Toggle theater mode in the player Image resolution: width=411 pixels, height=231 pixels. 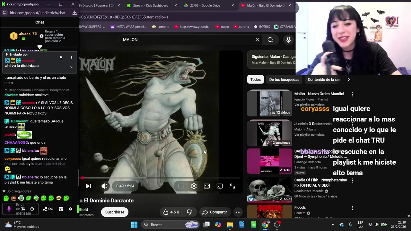tap(207, 186)
